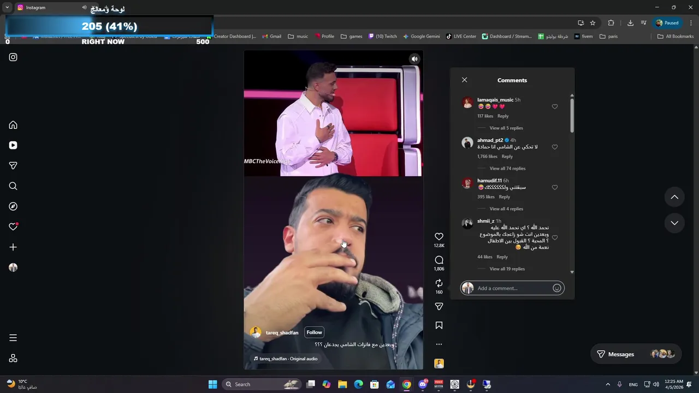The height and width of the screenshot is (393, 699).
Task: Open shmii_z's profile from comments
Action: [x=485, y=221]
